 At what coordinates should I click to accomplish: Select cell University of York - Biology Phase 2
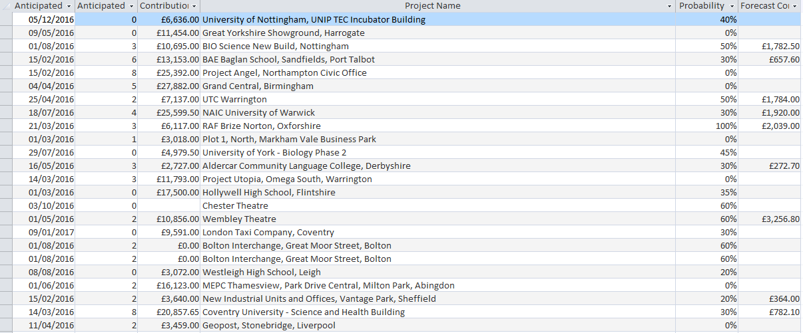click(438, 152)
